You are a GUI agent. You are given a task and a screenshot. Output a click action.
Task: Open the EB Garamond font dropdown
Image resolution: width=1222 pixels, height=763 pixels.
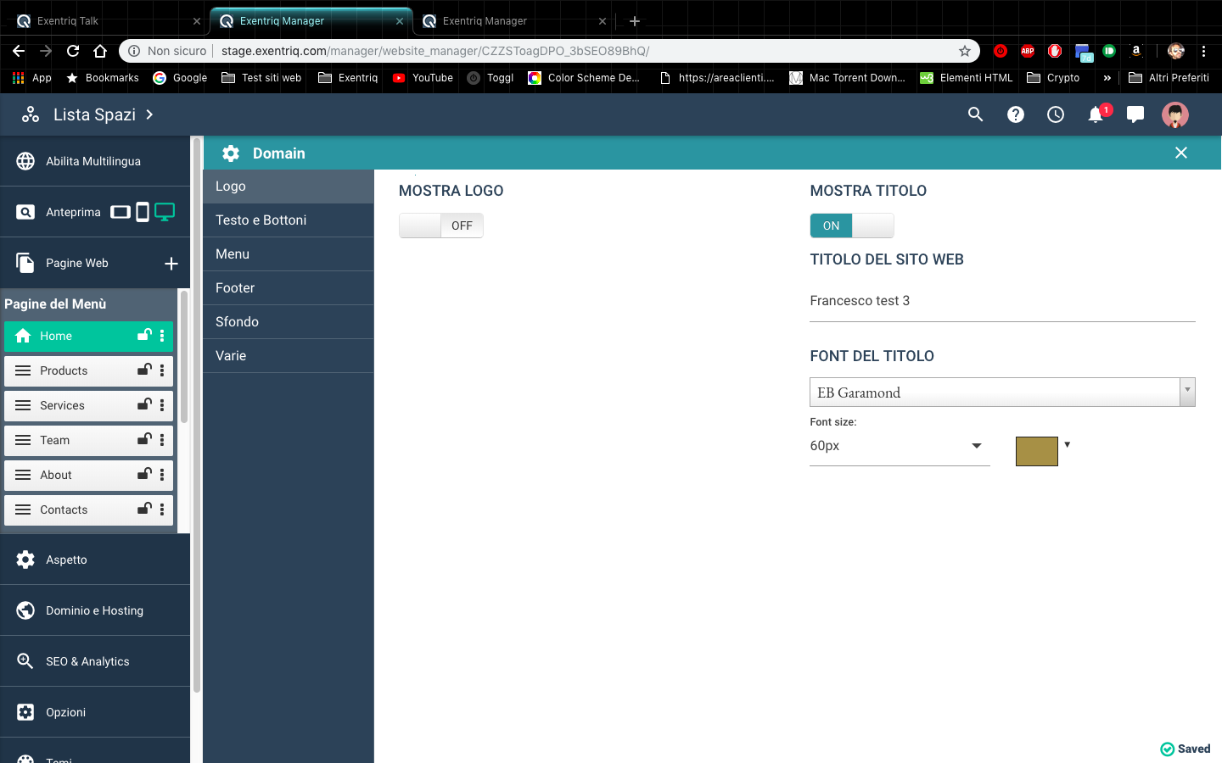pyautogui.click(x=1001, y=393)
